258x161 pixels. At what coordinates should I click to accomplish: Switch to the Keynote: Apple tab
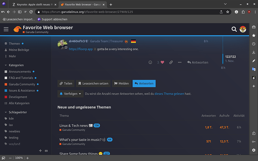(33, 4)
